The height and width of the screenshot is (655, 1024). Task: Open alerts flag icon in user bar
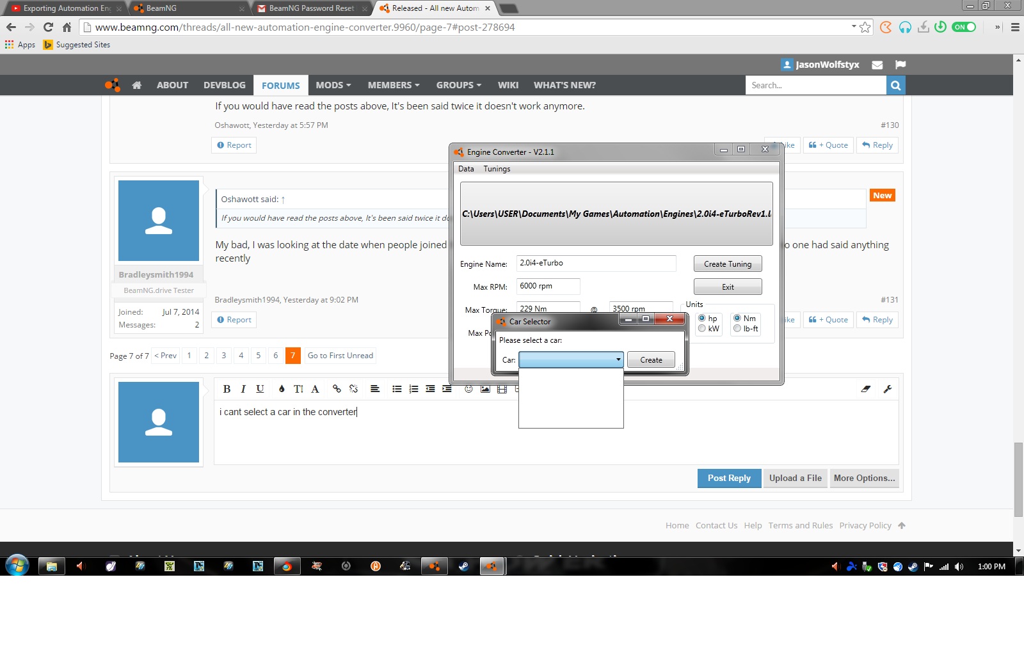click(900, 65)
